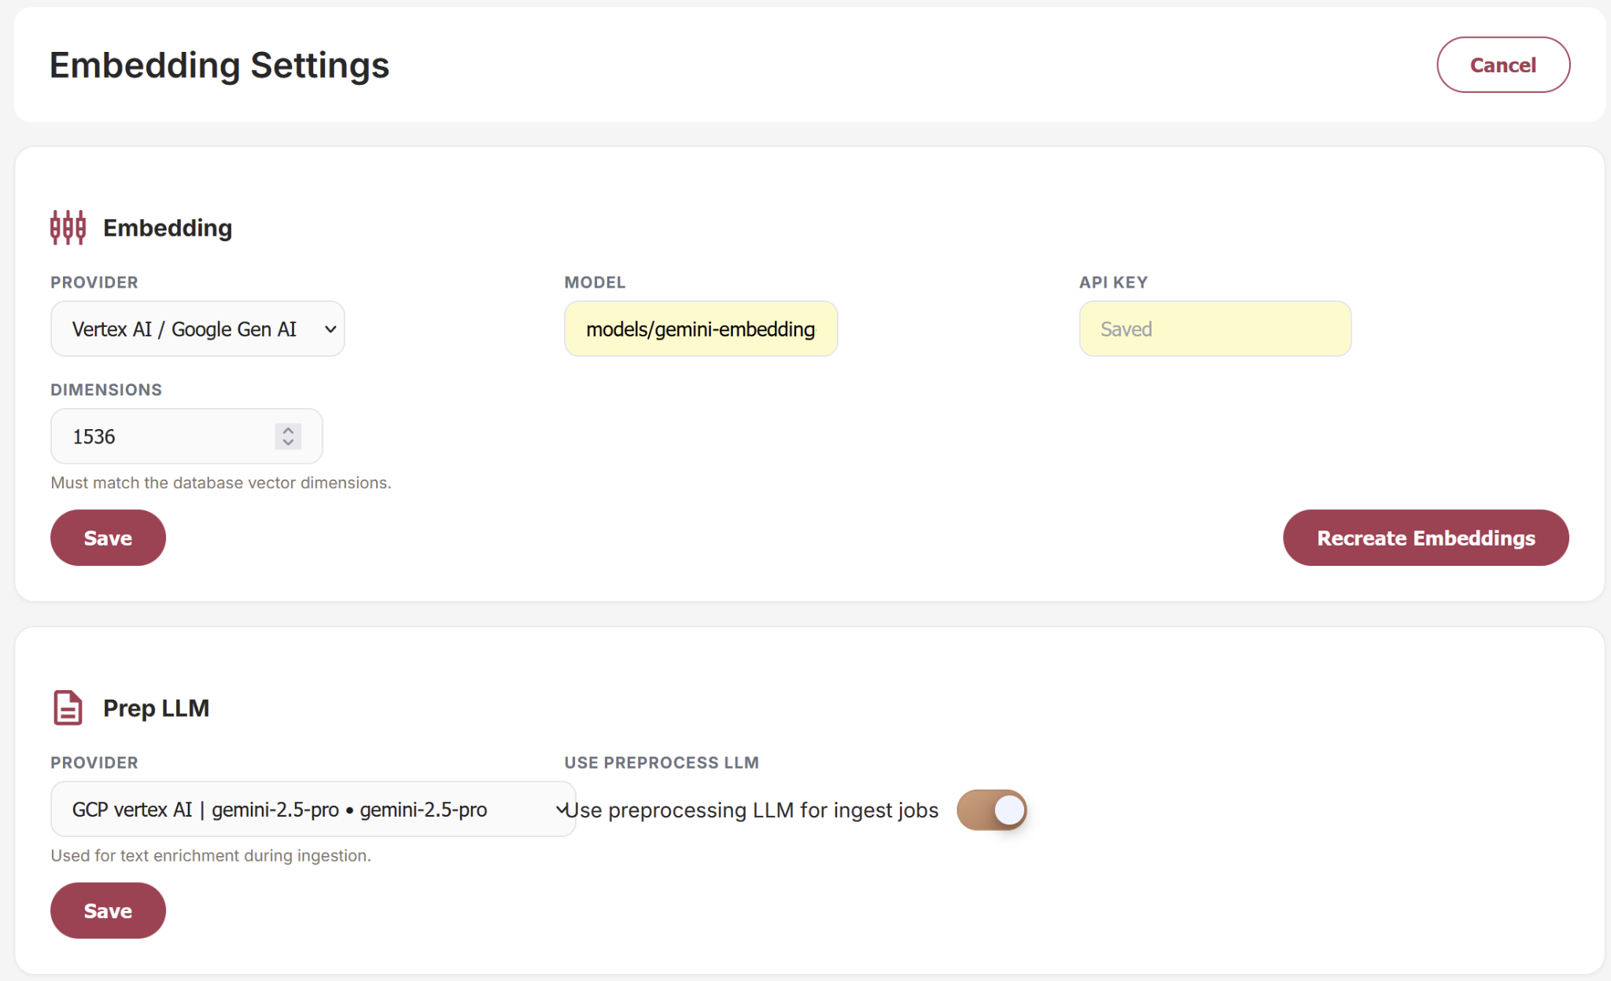Decrease dimensions with the down stepper arrow
1611x981 pixels.
289,443
